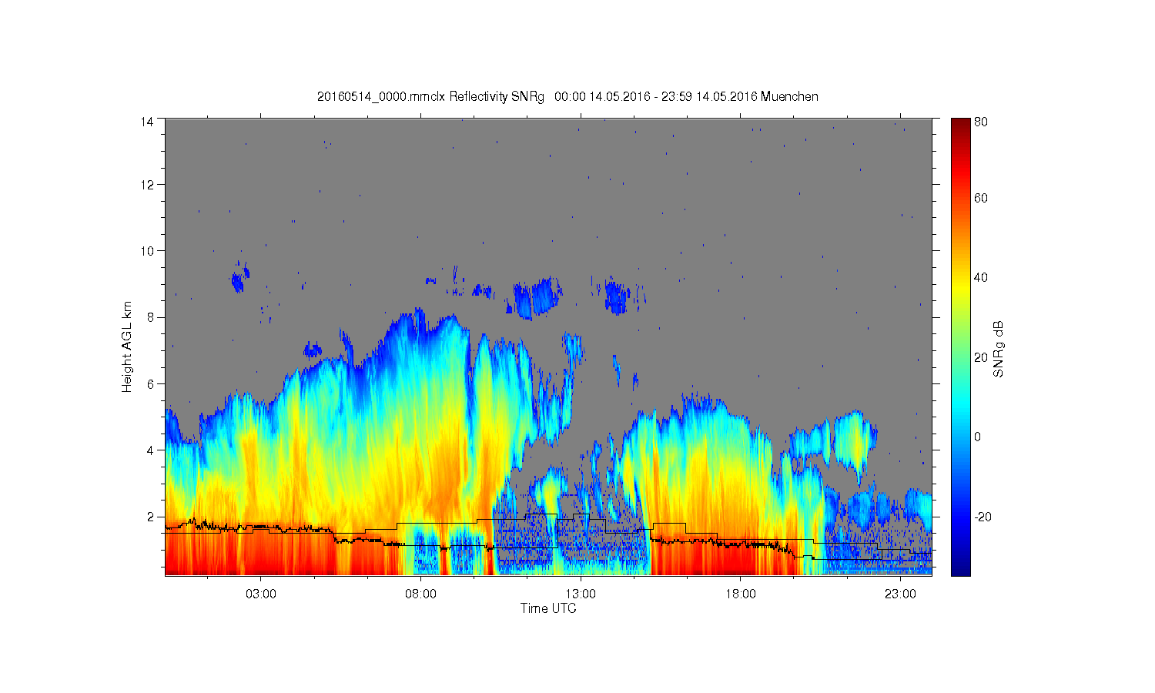Click the 'SNRg dB' colorbar label
Screen dimensions: 1155x693
pos(999,349)
